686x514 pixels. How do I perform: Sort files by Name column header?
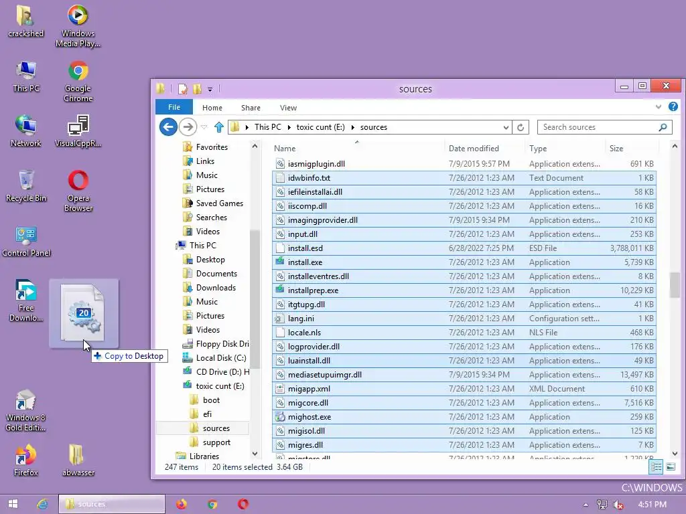tap(358, 148)
